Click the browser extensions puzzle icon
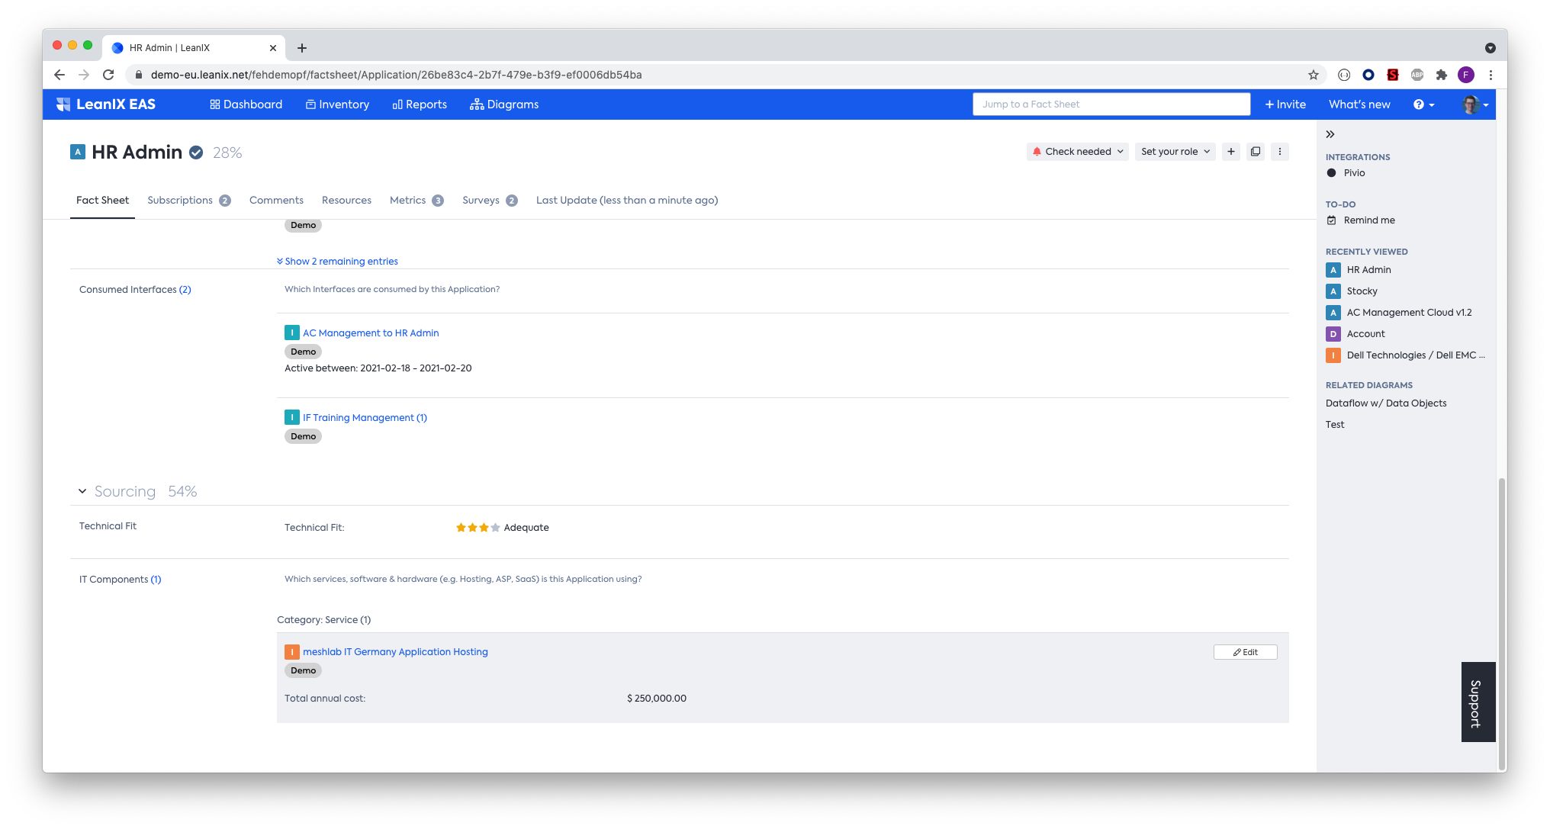Screen dimensions: 1550x829 click(1441, 75)
